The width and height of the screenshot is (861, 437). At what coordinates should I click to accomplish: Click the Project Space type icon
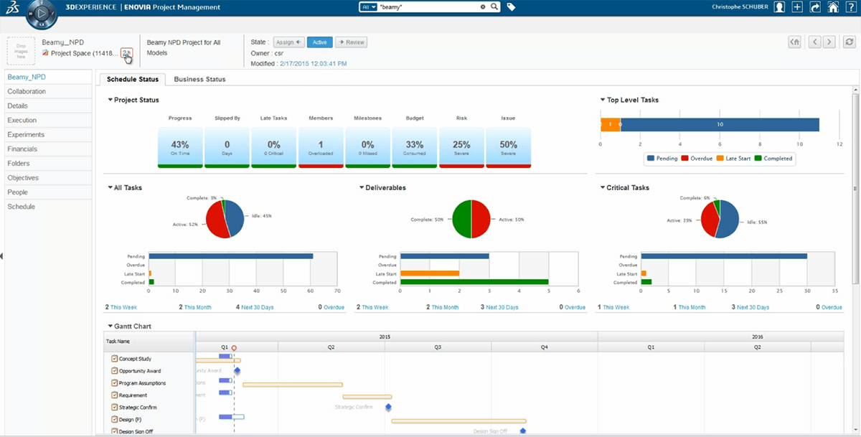(x=45, y=53)
